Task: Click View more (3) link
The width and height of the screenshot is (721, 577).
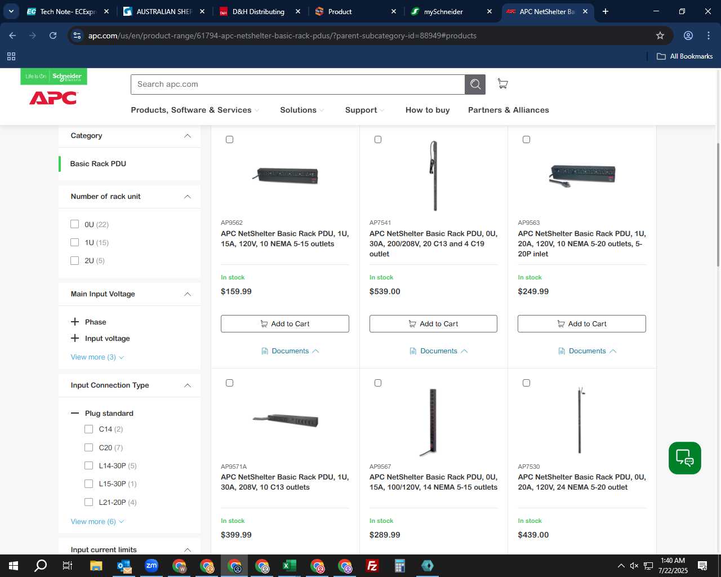Action: [x=97, y=357]
